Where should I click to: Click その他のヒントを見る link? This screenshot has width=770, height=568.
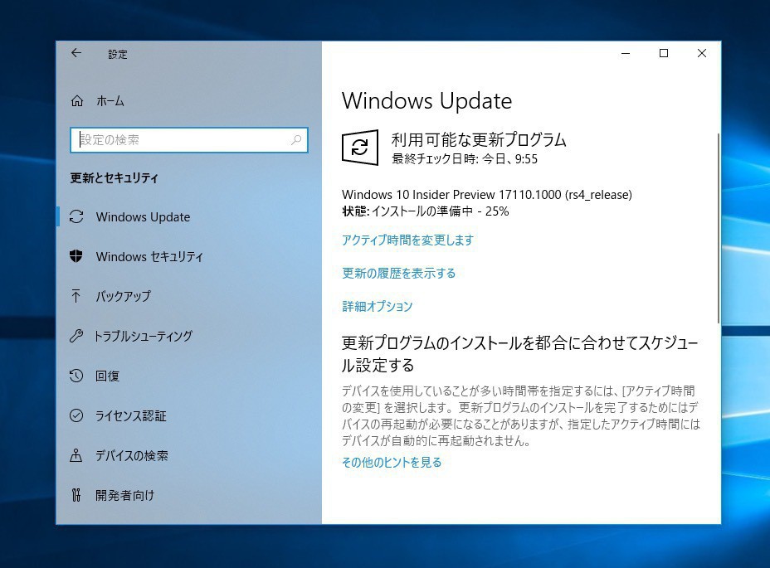pyautogui.click(x=392, y=462)
